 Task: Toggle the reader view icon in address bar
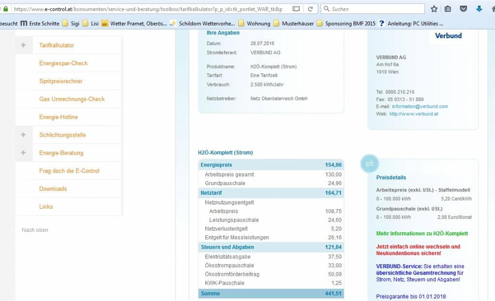pos(296,9)
